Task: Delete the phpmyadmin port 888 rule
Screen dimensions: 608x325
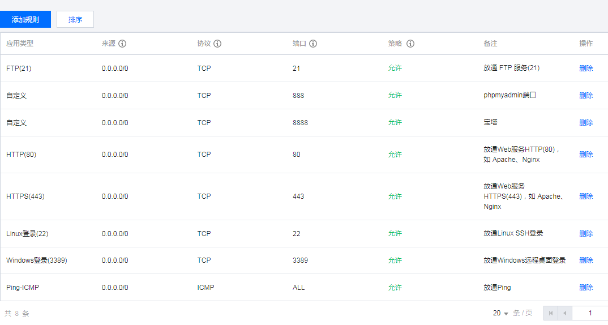Action: point(586,96)
